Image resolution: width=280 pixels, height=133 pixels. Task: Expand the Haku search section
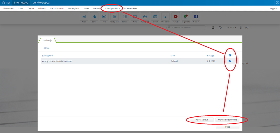coord(46,48)
